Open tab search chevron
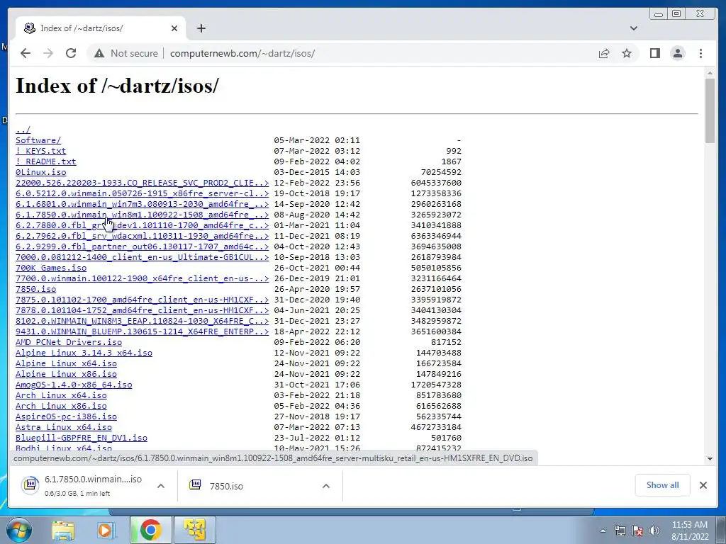 pyautogui.click(x=634, y=28)
